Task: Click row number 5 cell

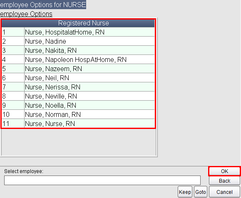Action: [x=13, y=69]
